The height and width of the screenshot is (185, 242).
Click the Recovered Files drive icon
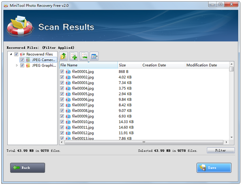click(x=22, y=54)
